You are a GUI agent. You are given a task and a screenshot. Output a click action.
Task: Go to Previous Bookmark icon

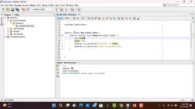coord(107,18)
